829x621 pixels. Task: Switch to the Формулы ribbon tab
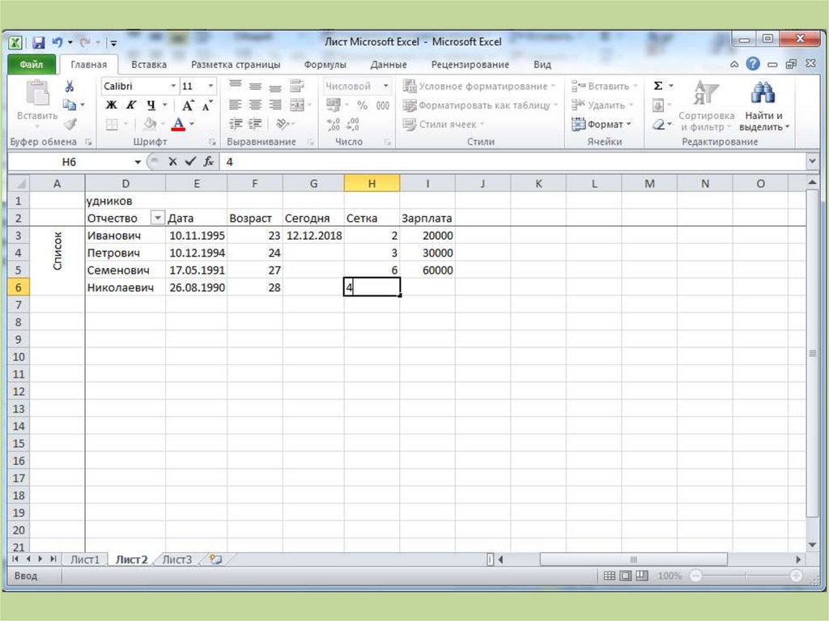(325, 65)
